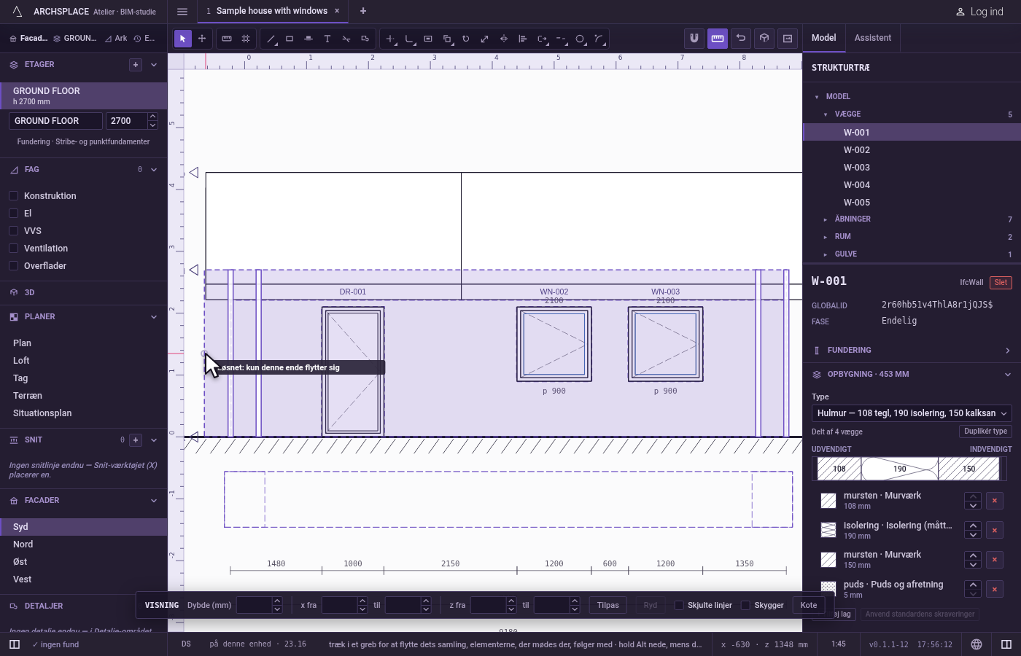The height and width of the screenshot is (656, 1021).
Task: Open the globe language icon in status bar
Action: (x=977, y=644)
